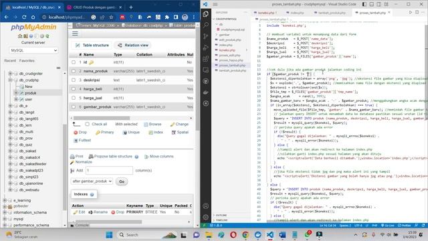This screenshot has height=241, width=428.
Task: Tick checkbox for harga_jual column
Action: click(74, 98)
